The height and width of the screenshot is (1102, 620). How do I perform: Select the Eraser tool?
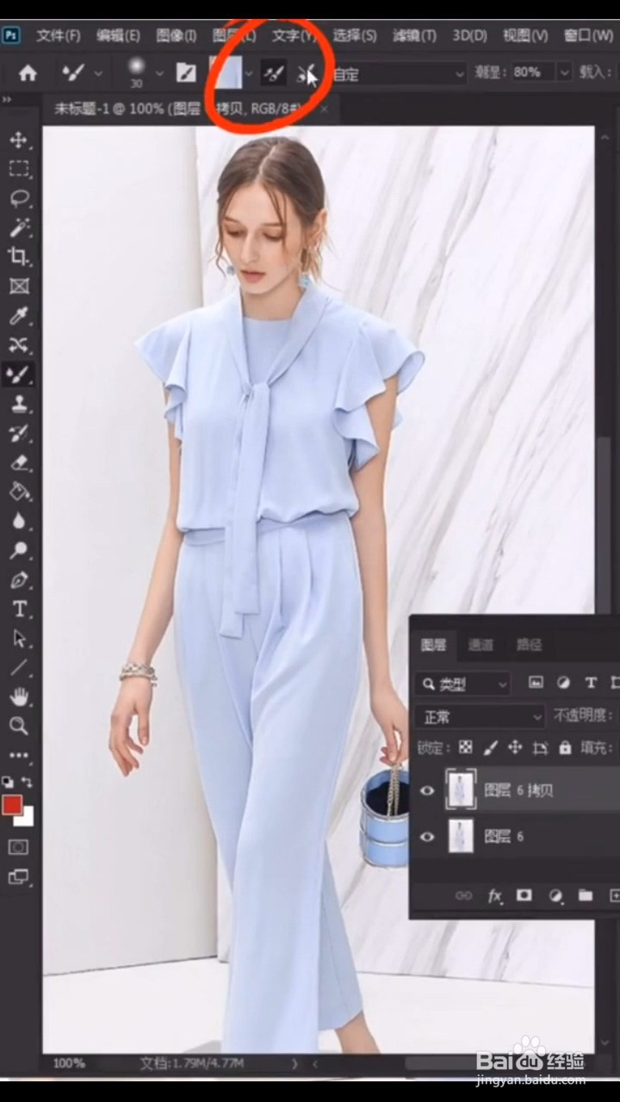18,462
